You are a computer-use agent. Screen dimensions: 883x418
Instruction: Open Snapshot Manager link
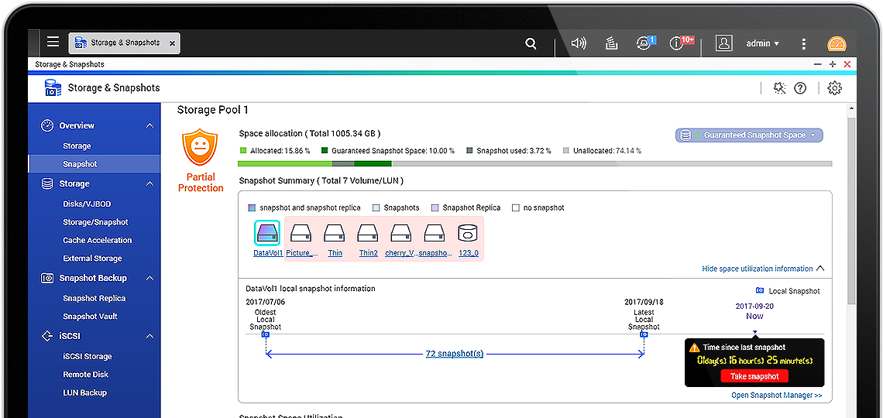(776, 396)
